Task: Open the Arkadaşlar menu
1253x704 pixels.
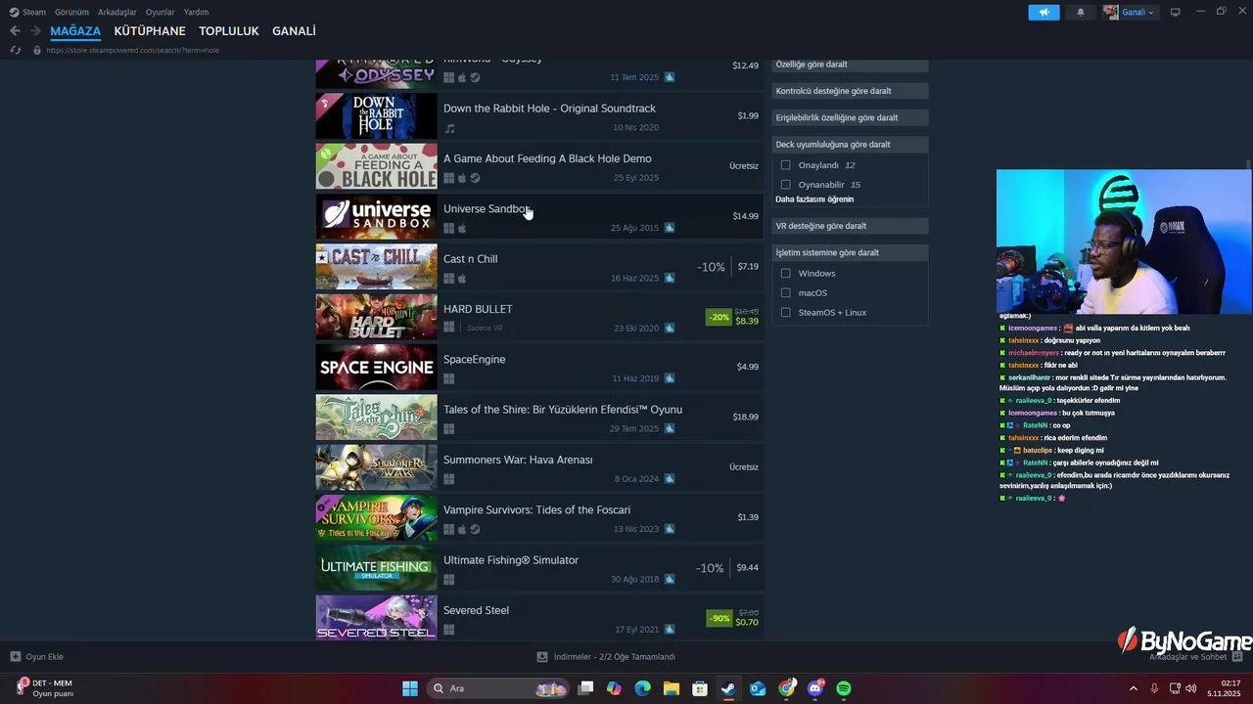Action: [x=117, y=12]
